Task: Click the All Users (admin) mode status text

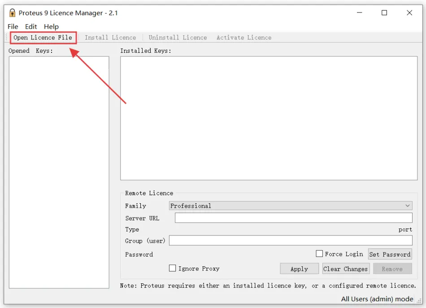Action: [x=377, y=299]
